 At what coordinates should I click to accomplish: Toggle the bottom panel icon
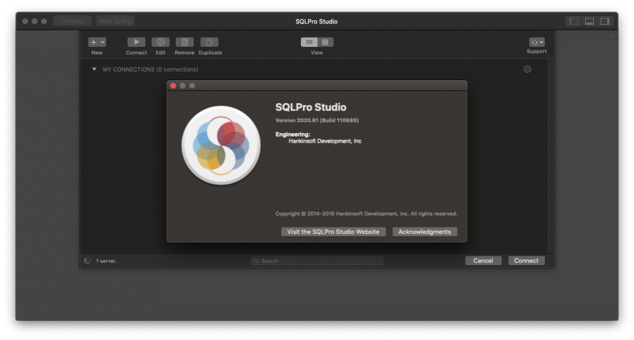(589, 21)
